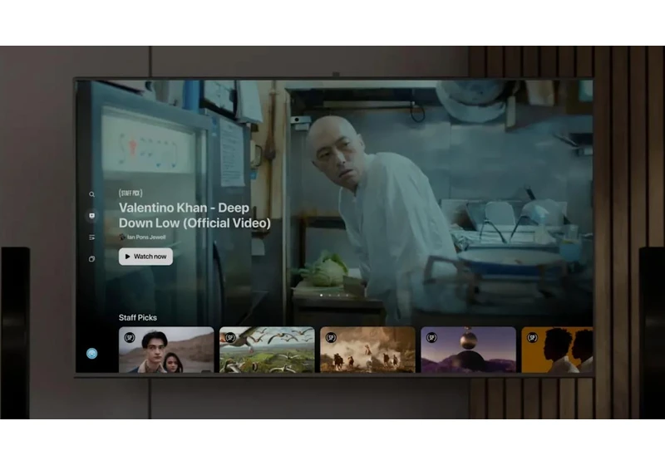The image size is (665, 465).
Task: Open the library stack icon in sidebar
Action: tap(91, 259)
